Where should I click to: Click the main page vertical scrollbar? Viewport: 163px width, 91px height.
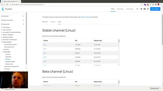click(162, 29)
